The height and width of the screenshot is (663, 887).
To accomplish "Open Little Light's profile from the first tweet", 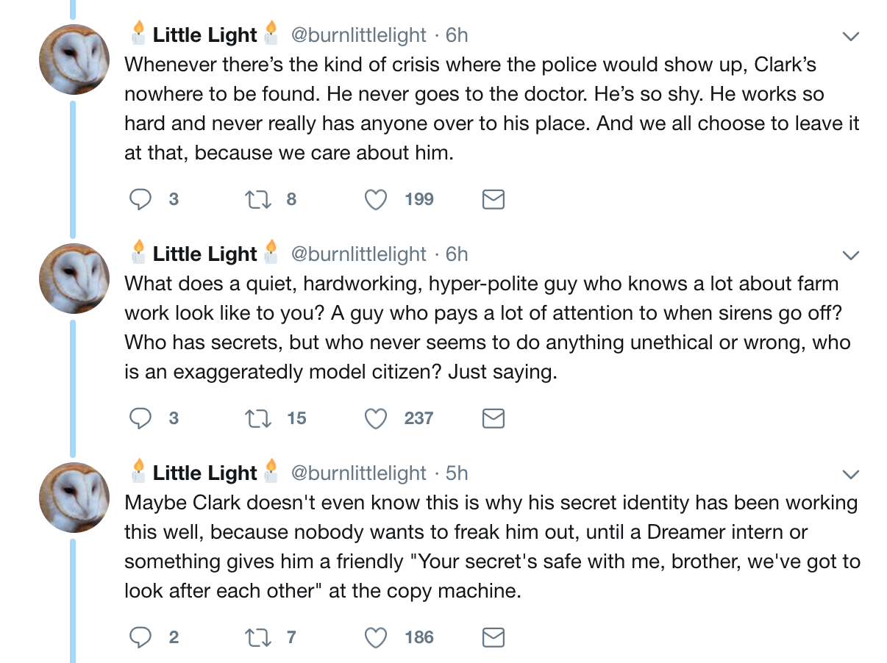I will pos(204,35).
